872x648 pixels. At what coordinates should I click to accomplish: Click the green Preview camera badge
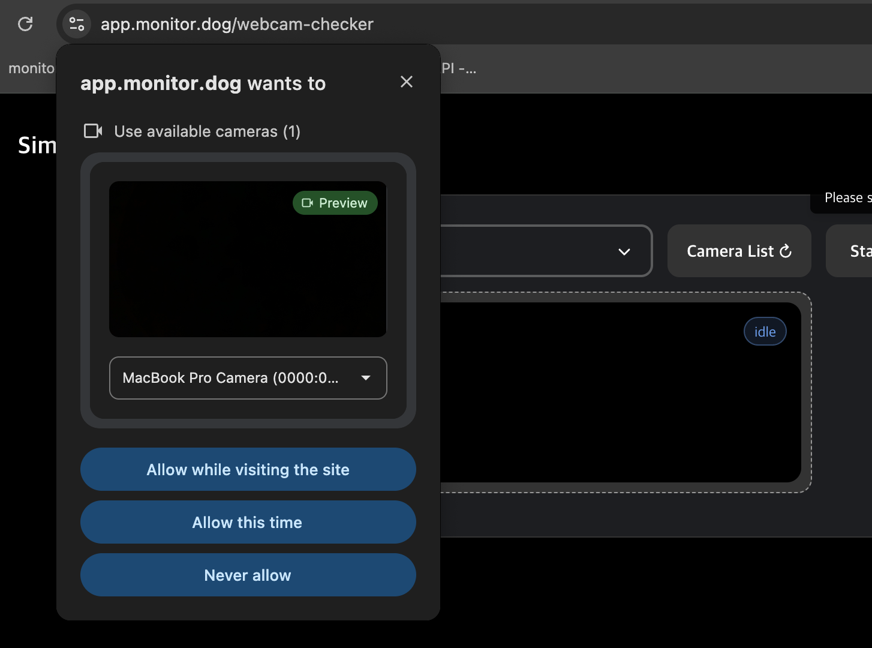pyautogui.click(x=335, y=203)
